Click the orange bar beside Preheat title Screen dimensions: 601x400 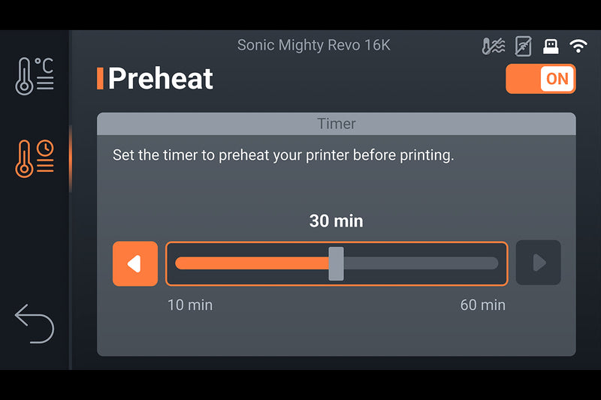click(100, 79)
